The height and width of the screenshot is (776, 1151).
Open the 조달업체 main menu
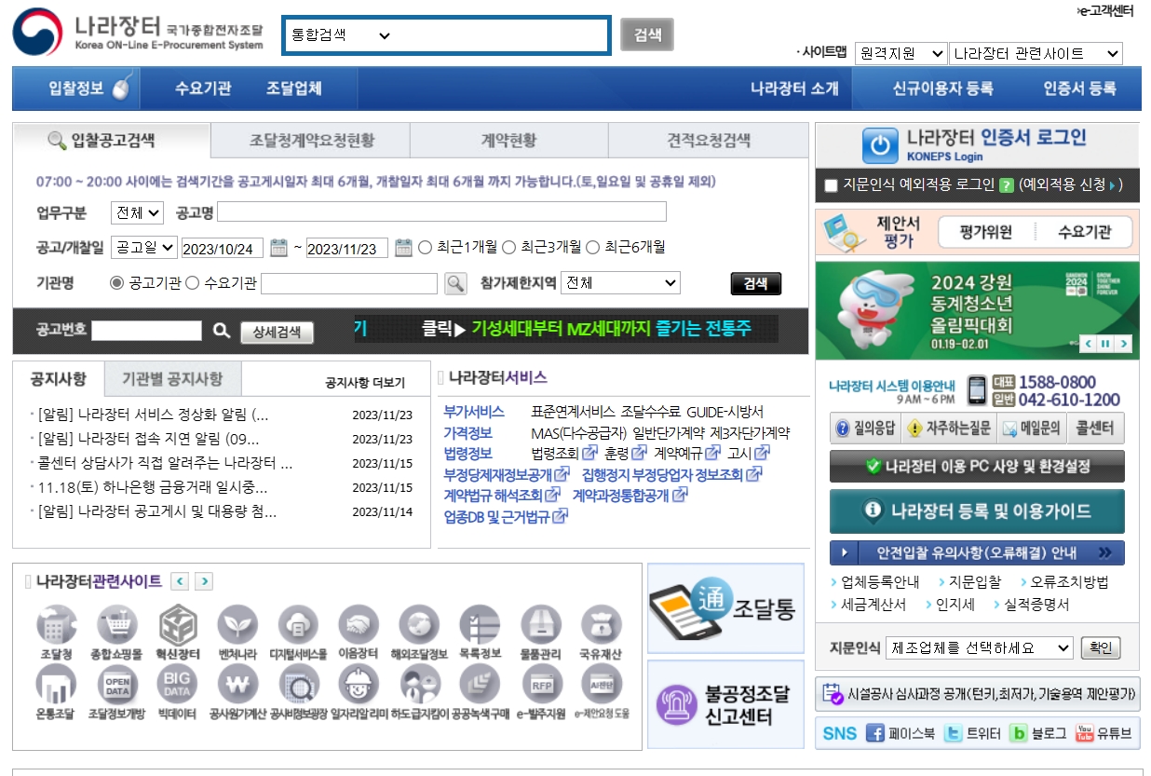[294, 88]
